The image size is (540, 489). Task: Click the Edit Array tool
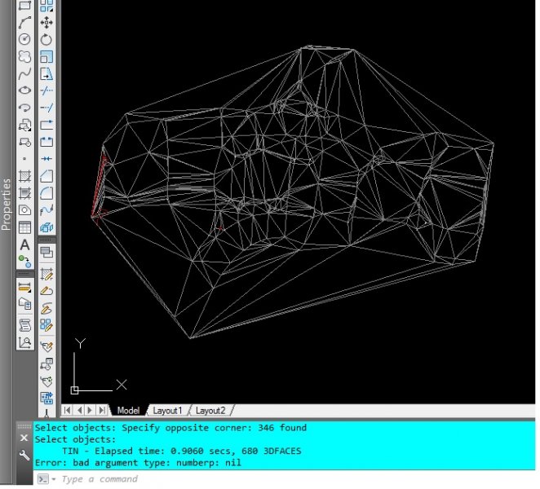point(46,325)
